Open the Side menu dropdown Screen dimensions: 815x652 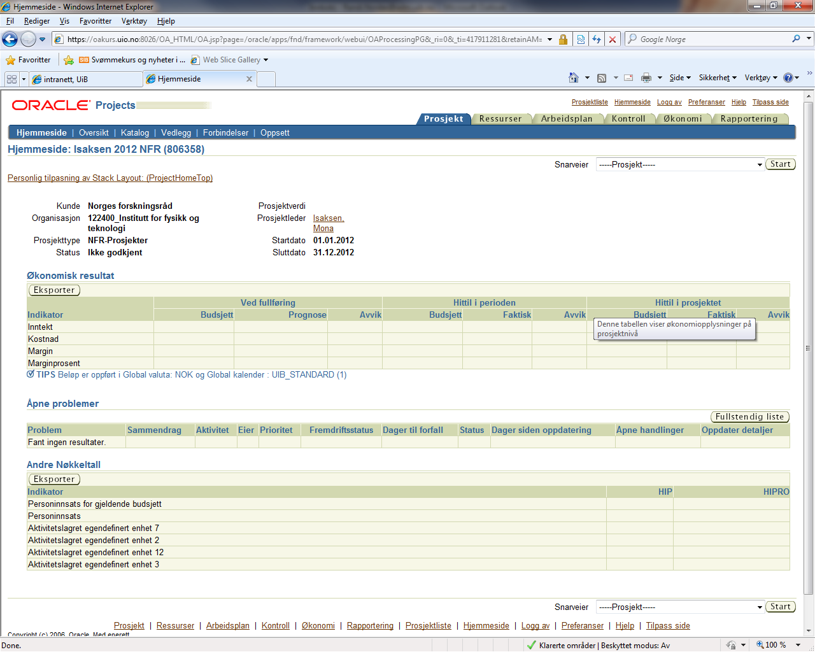680,78
